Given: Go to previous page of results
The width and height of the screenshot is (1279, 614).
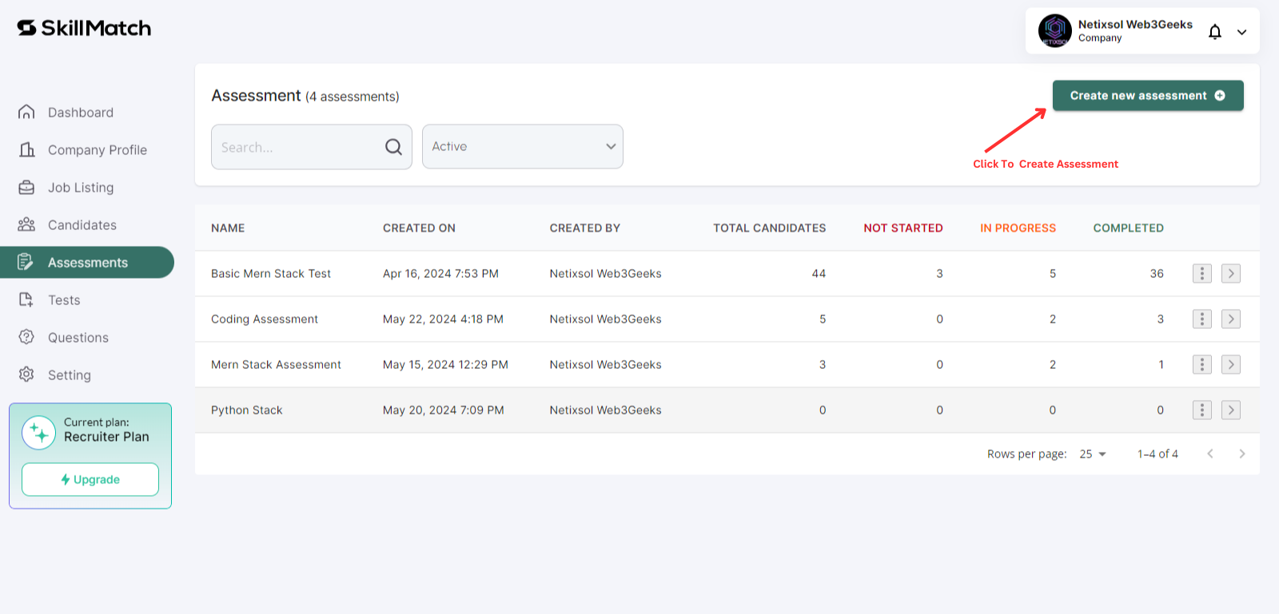Looking at the screenshot, I should pyautogui.click(x=1210, y=454).
